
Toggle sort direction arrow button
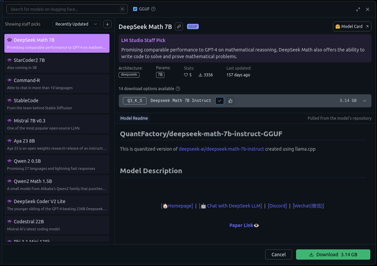pos(107,24)
